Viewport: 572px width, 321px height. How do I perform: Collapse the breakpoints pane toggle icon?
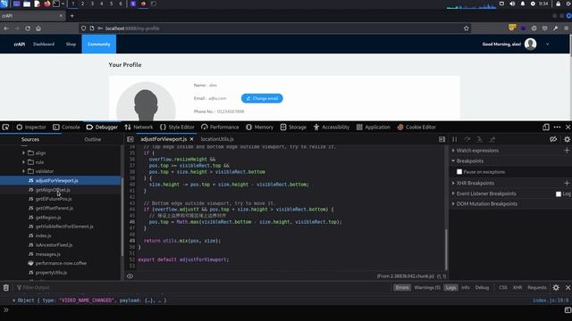442,139
